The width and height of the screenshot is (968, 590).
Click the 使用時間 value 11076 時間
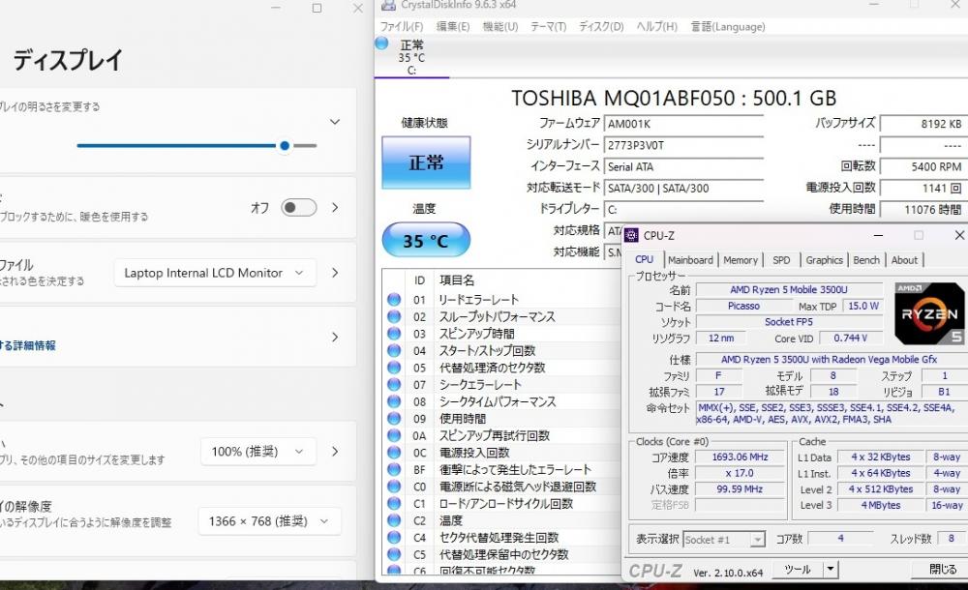[923, 209]
